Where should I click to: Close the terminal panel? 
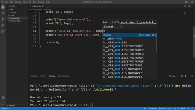[192, 76]
